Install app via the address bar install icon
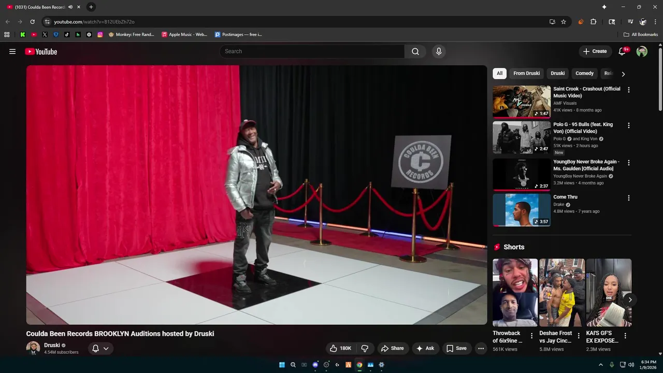 (x=552, y=22)
